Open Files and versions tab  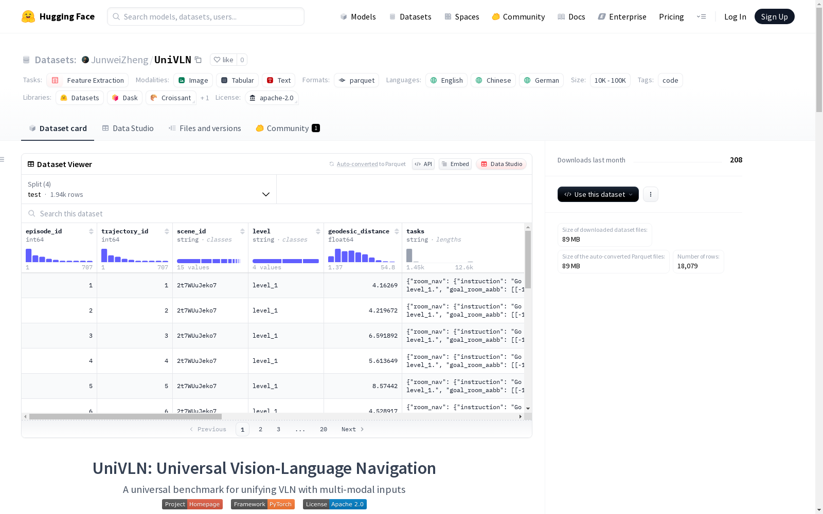205,128
